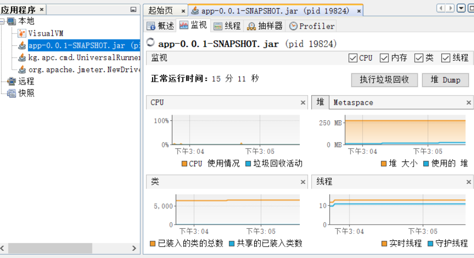The height and width of the screenshot is (258, 474).
Task: Click the 快照 snapshots icon
Action: click(11, 93)
